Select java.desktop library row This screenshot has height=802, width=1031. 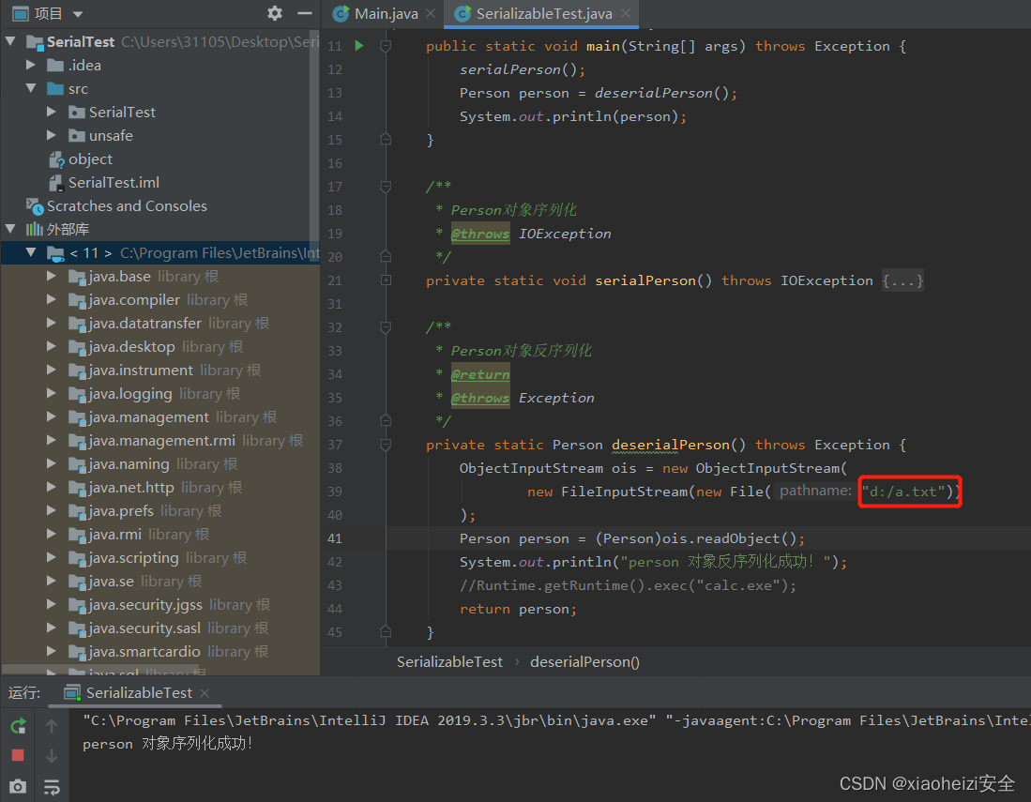159,346
